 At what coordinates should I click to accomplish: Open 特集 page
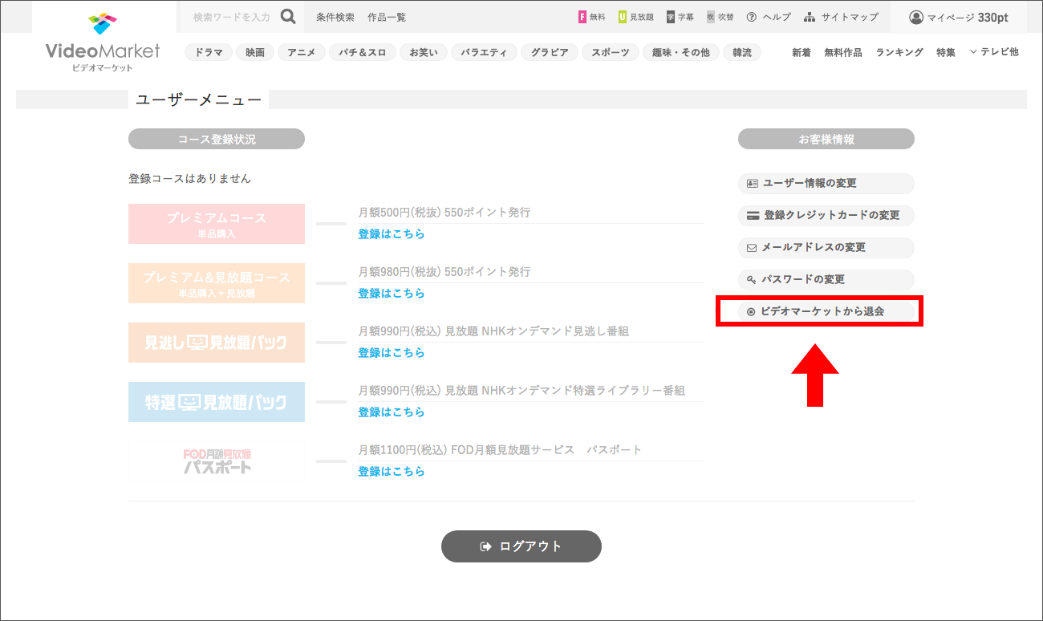(x=946, y=52)
